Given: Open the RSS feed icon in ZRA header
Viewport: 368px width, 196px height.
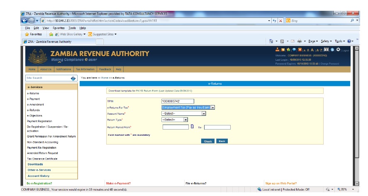Looking at the screenshot, I should pyautogui.click(x=283, y=50).
